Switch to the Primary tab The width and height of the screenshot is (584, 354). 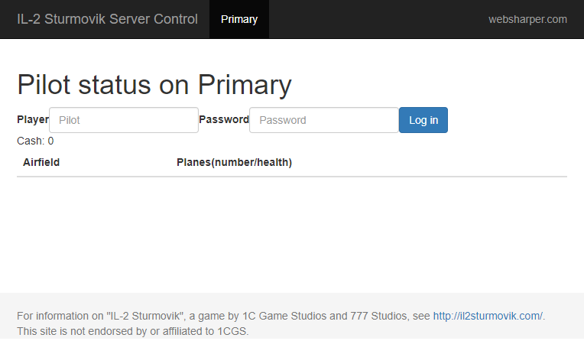pyautogui.click(x=239, y=19)
